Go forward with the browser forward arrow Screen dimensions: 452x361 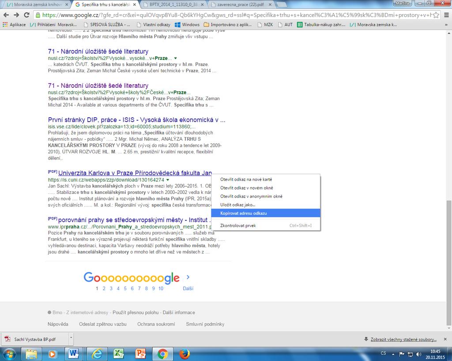[16, 15]
